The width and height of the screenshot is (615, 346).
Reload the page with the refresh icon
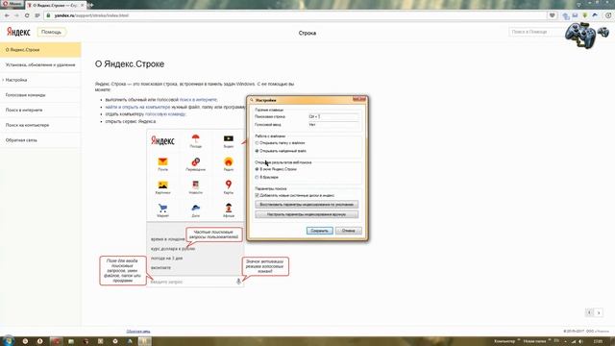(x=27, y=15)
